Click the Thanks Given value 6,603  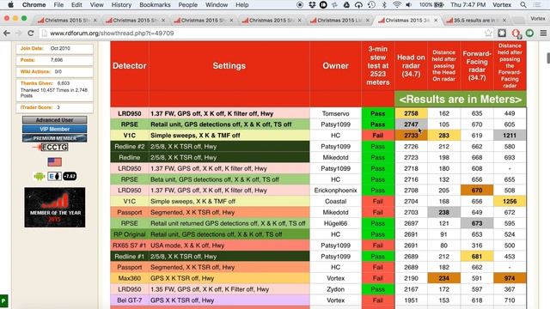64,83
